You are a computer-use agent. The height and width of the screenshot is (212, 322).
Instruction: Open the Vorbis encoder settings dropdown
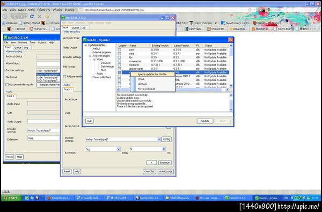159,140
